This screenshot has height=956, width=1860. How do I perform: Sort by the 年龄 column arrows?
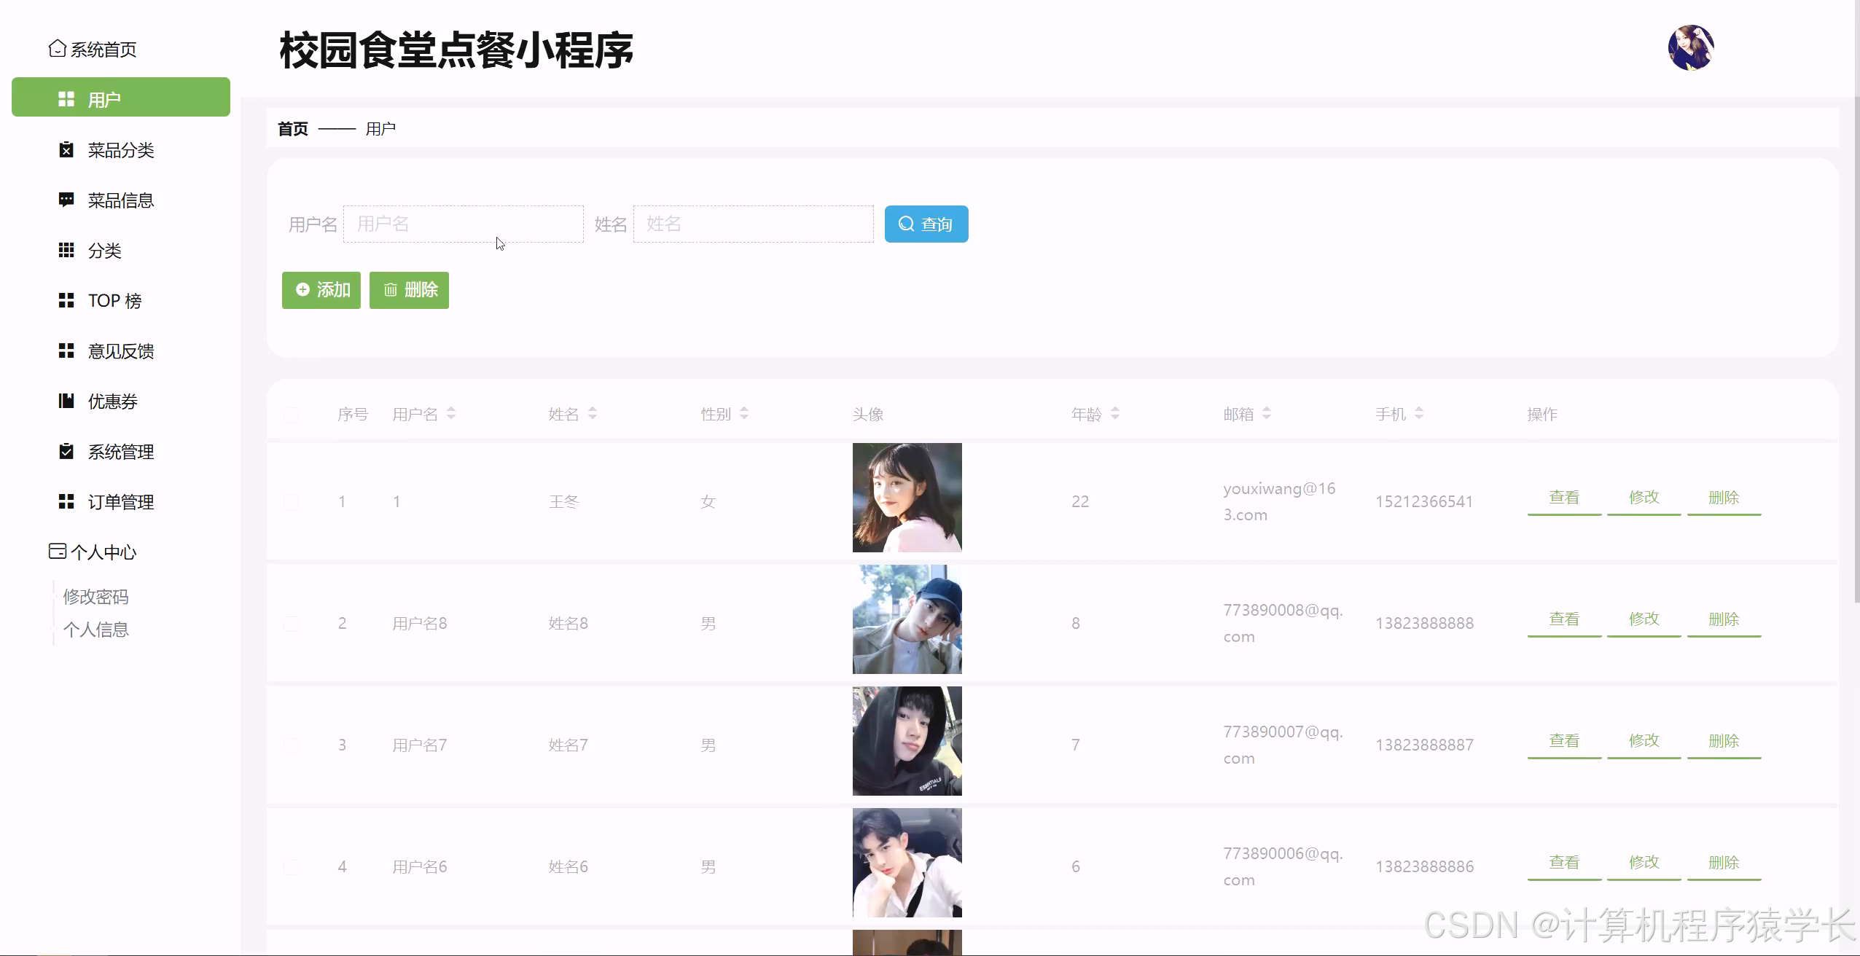coord(1117,413)
